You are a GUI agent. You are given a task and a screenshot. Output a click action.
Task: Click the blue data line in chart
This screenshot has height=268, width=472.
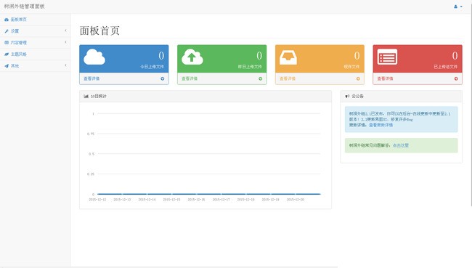pos(209,194)
